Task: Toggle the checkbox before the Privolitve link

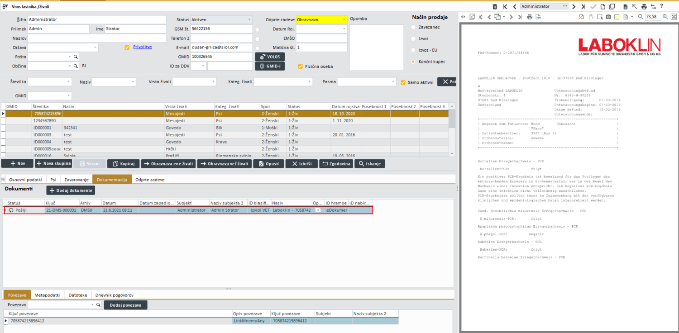Action: pyautogui.click(x=127, y=47)
